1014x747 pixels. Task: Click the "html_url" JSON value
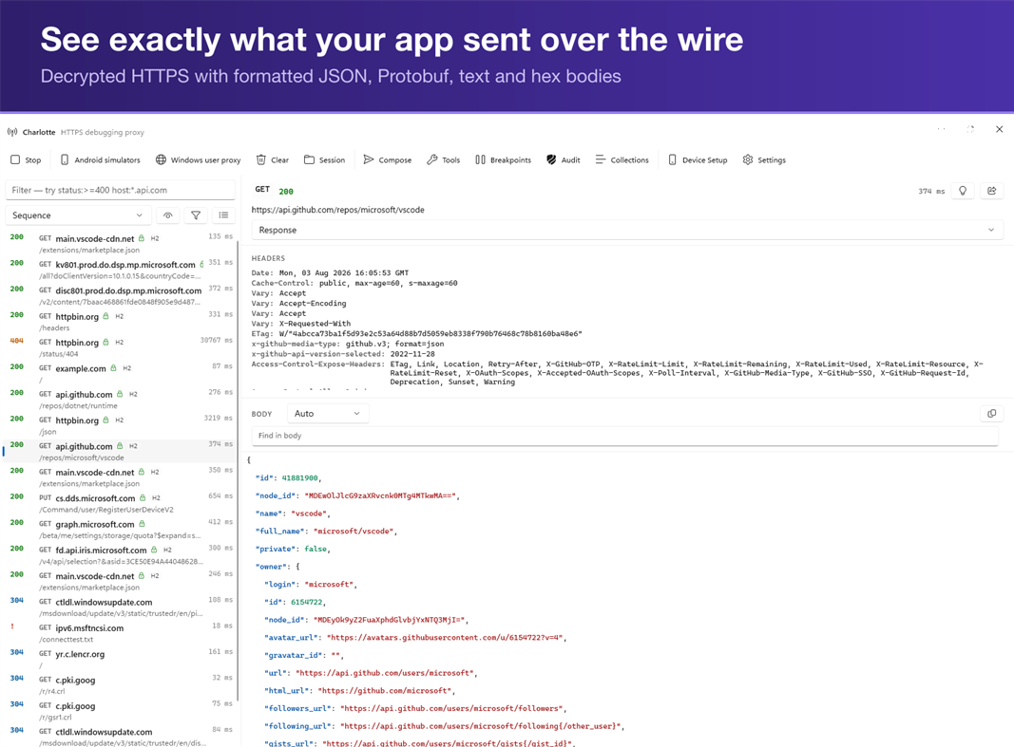pyautogui.click(x=386, y=691)
